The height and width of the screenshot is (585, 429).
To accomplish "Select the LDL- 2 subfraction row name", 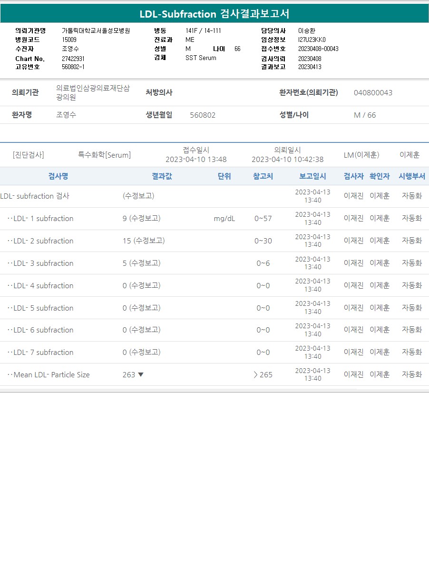I will (43, 241).
